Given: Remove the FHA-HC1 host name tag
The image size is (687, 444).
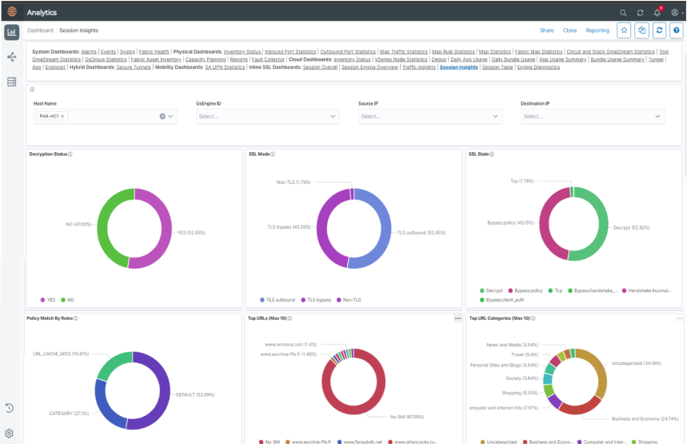Looking at the screenshot, I should [62, 117].
